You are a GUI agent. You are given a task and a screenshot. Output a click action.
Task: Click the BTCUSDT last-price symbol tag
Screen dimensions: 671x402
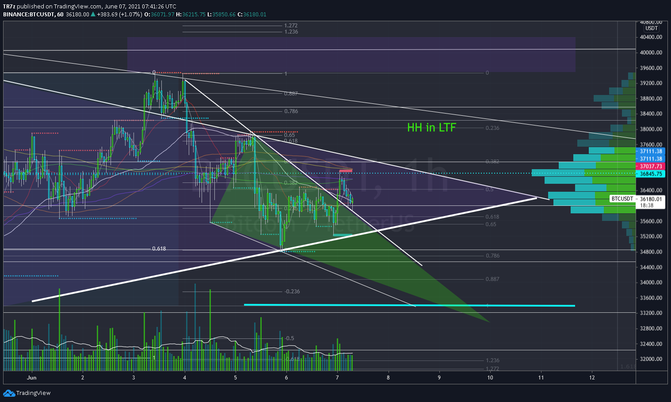(622, 199)
